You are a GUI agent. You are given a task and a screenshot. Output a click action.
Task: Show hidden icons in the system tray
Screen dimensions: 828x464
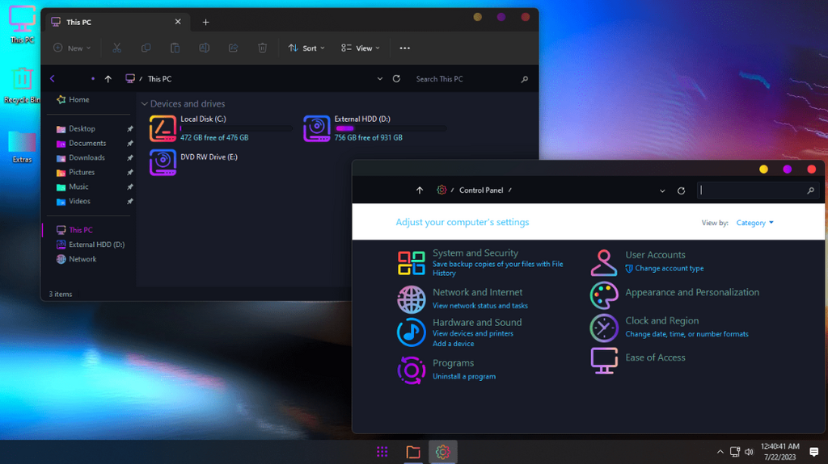tap(720, 452)
